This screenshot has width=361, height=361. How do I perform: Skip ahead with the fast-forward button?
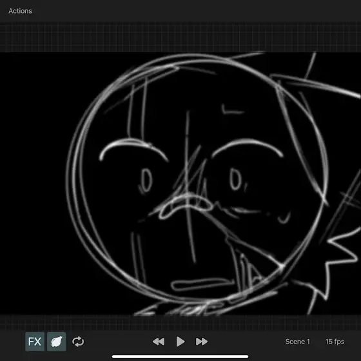202,342
